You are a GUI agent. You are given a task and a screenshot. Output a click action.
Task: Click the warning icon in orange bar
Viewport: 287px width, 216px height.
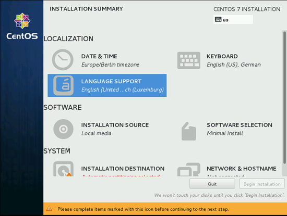(x=49, y=209)
